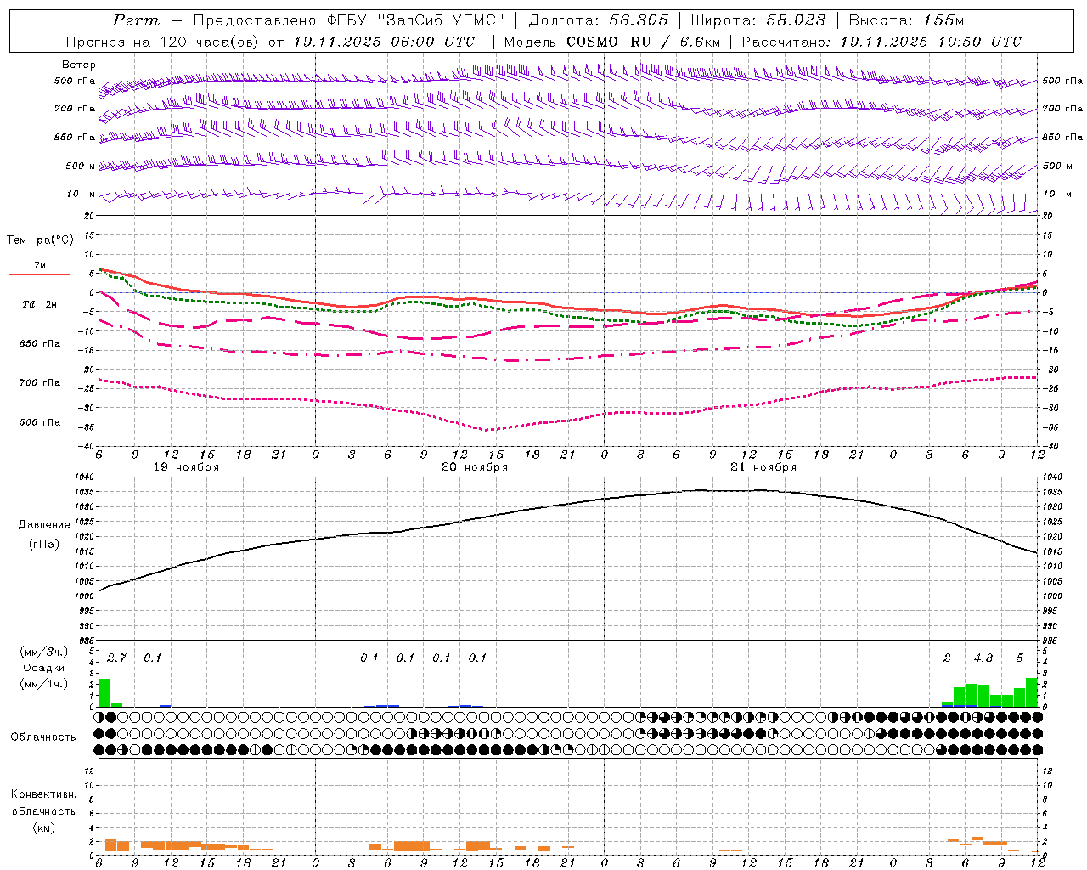1087x870 pixels.
Task: Select the "Модель COSMO-RU / 6.6км" text
Action: tap(613, 42)
